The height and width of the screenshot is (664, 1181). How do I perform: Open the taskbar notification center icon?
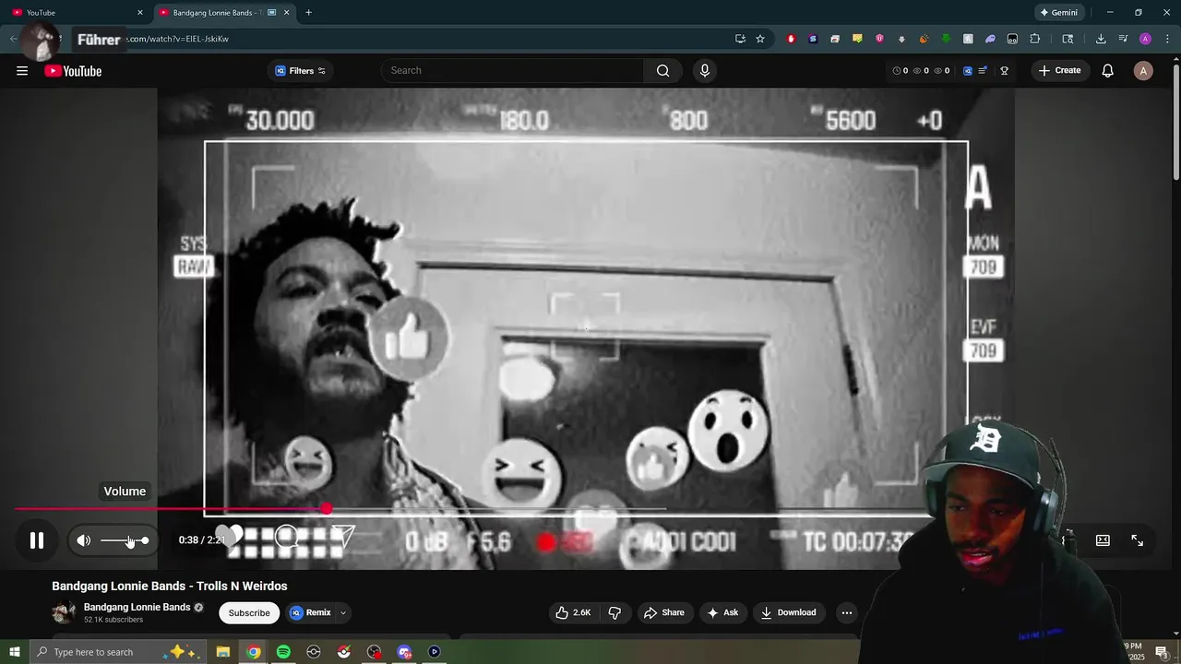point(1163,653)
